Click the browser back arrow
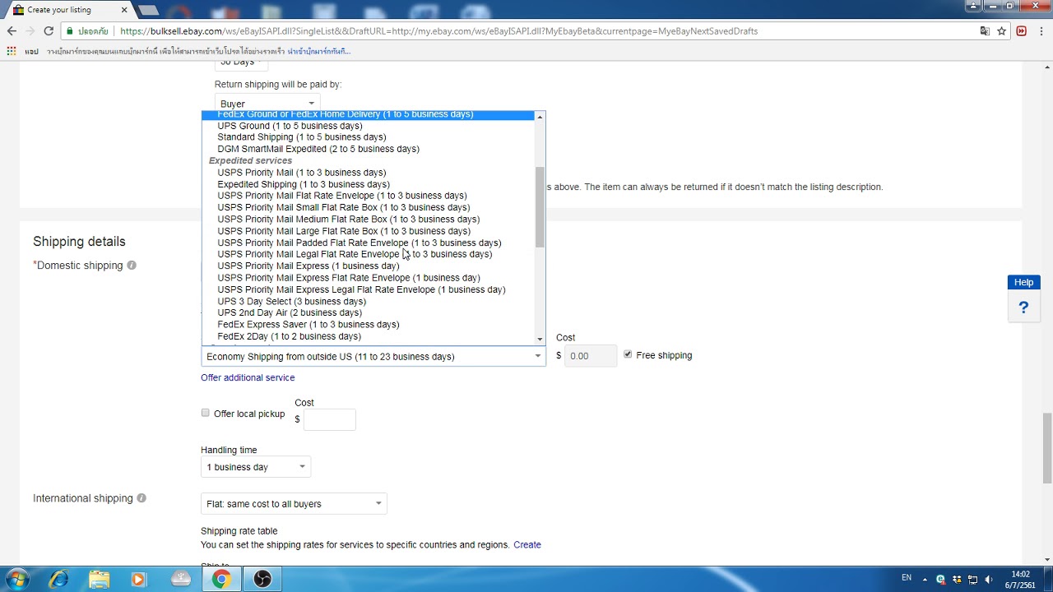This screenshot has width=1053, height=592. (x=12, y=30)
